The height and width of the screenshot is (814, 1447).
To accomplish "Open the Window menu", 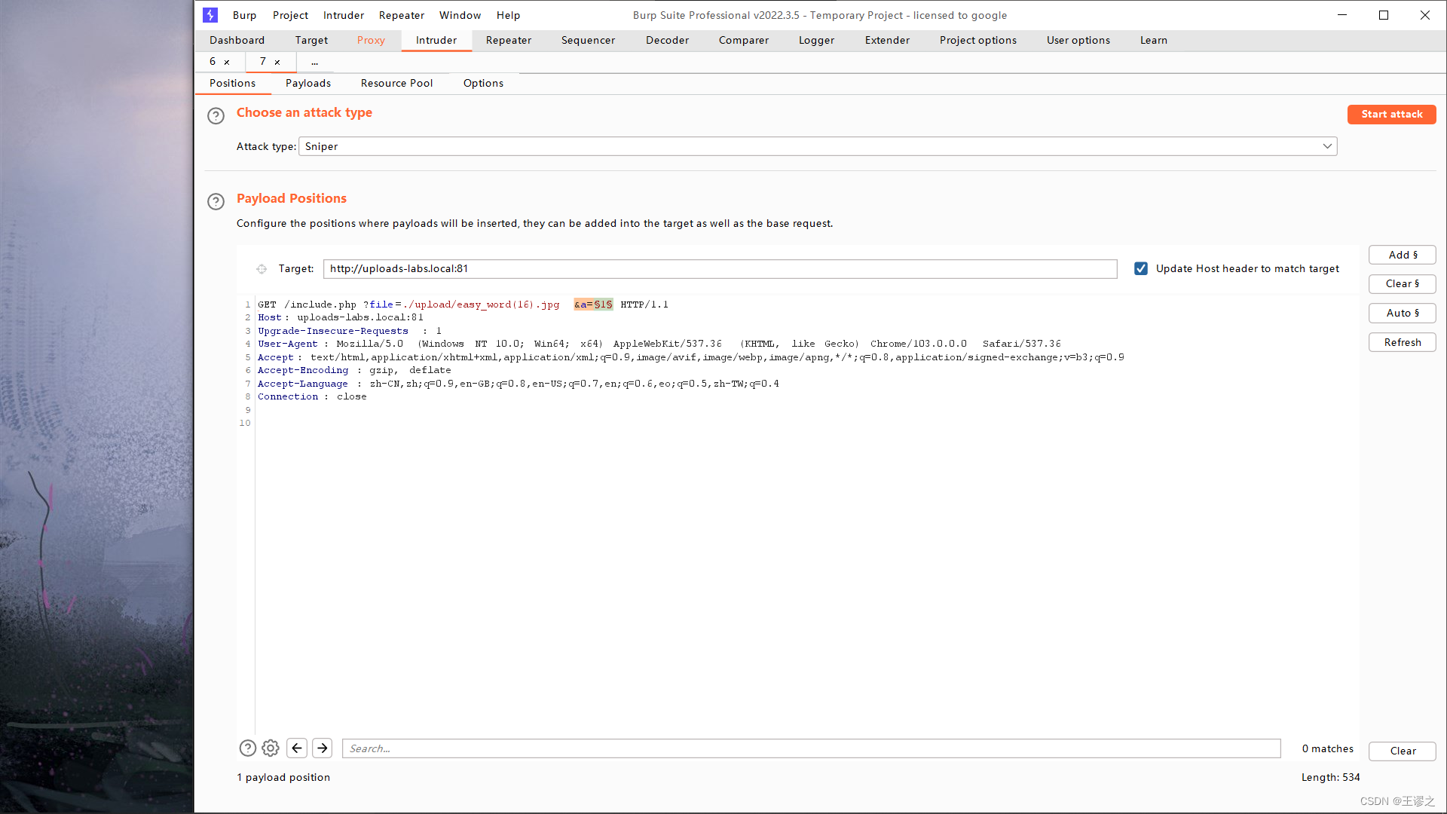I will (x=460, y=15).
